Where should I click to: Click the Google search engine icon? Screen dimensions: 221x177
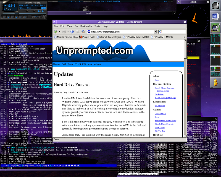[x=161, y=32]
